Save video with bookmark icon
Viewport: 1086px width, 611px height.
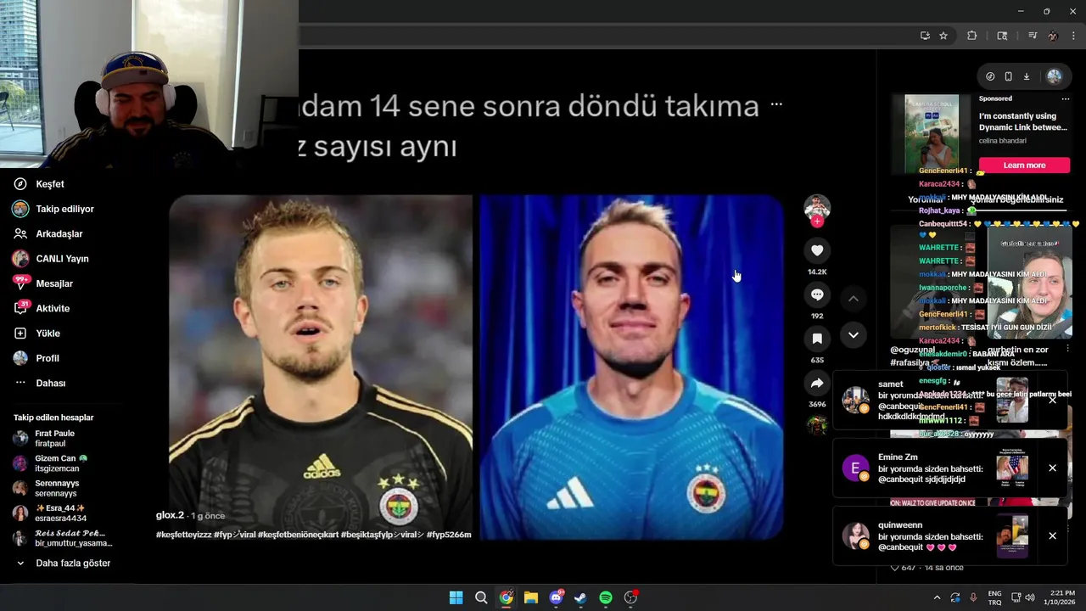[x=817, y=339]
